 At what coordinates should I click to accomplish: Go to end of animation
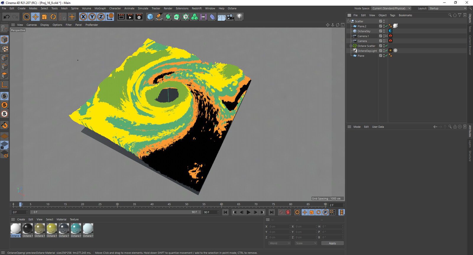[x=272, y=212]
